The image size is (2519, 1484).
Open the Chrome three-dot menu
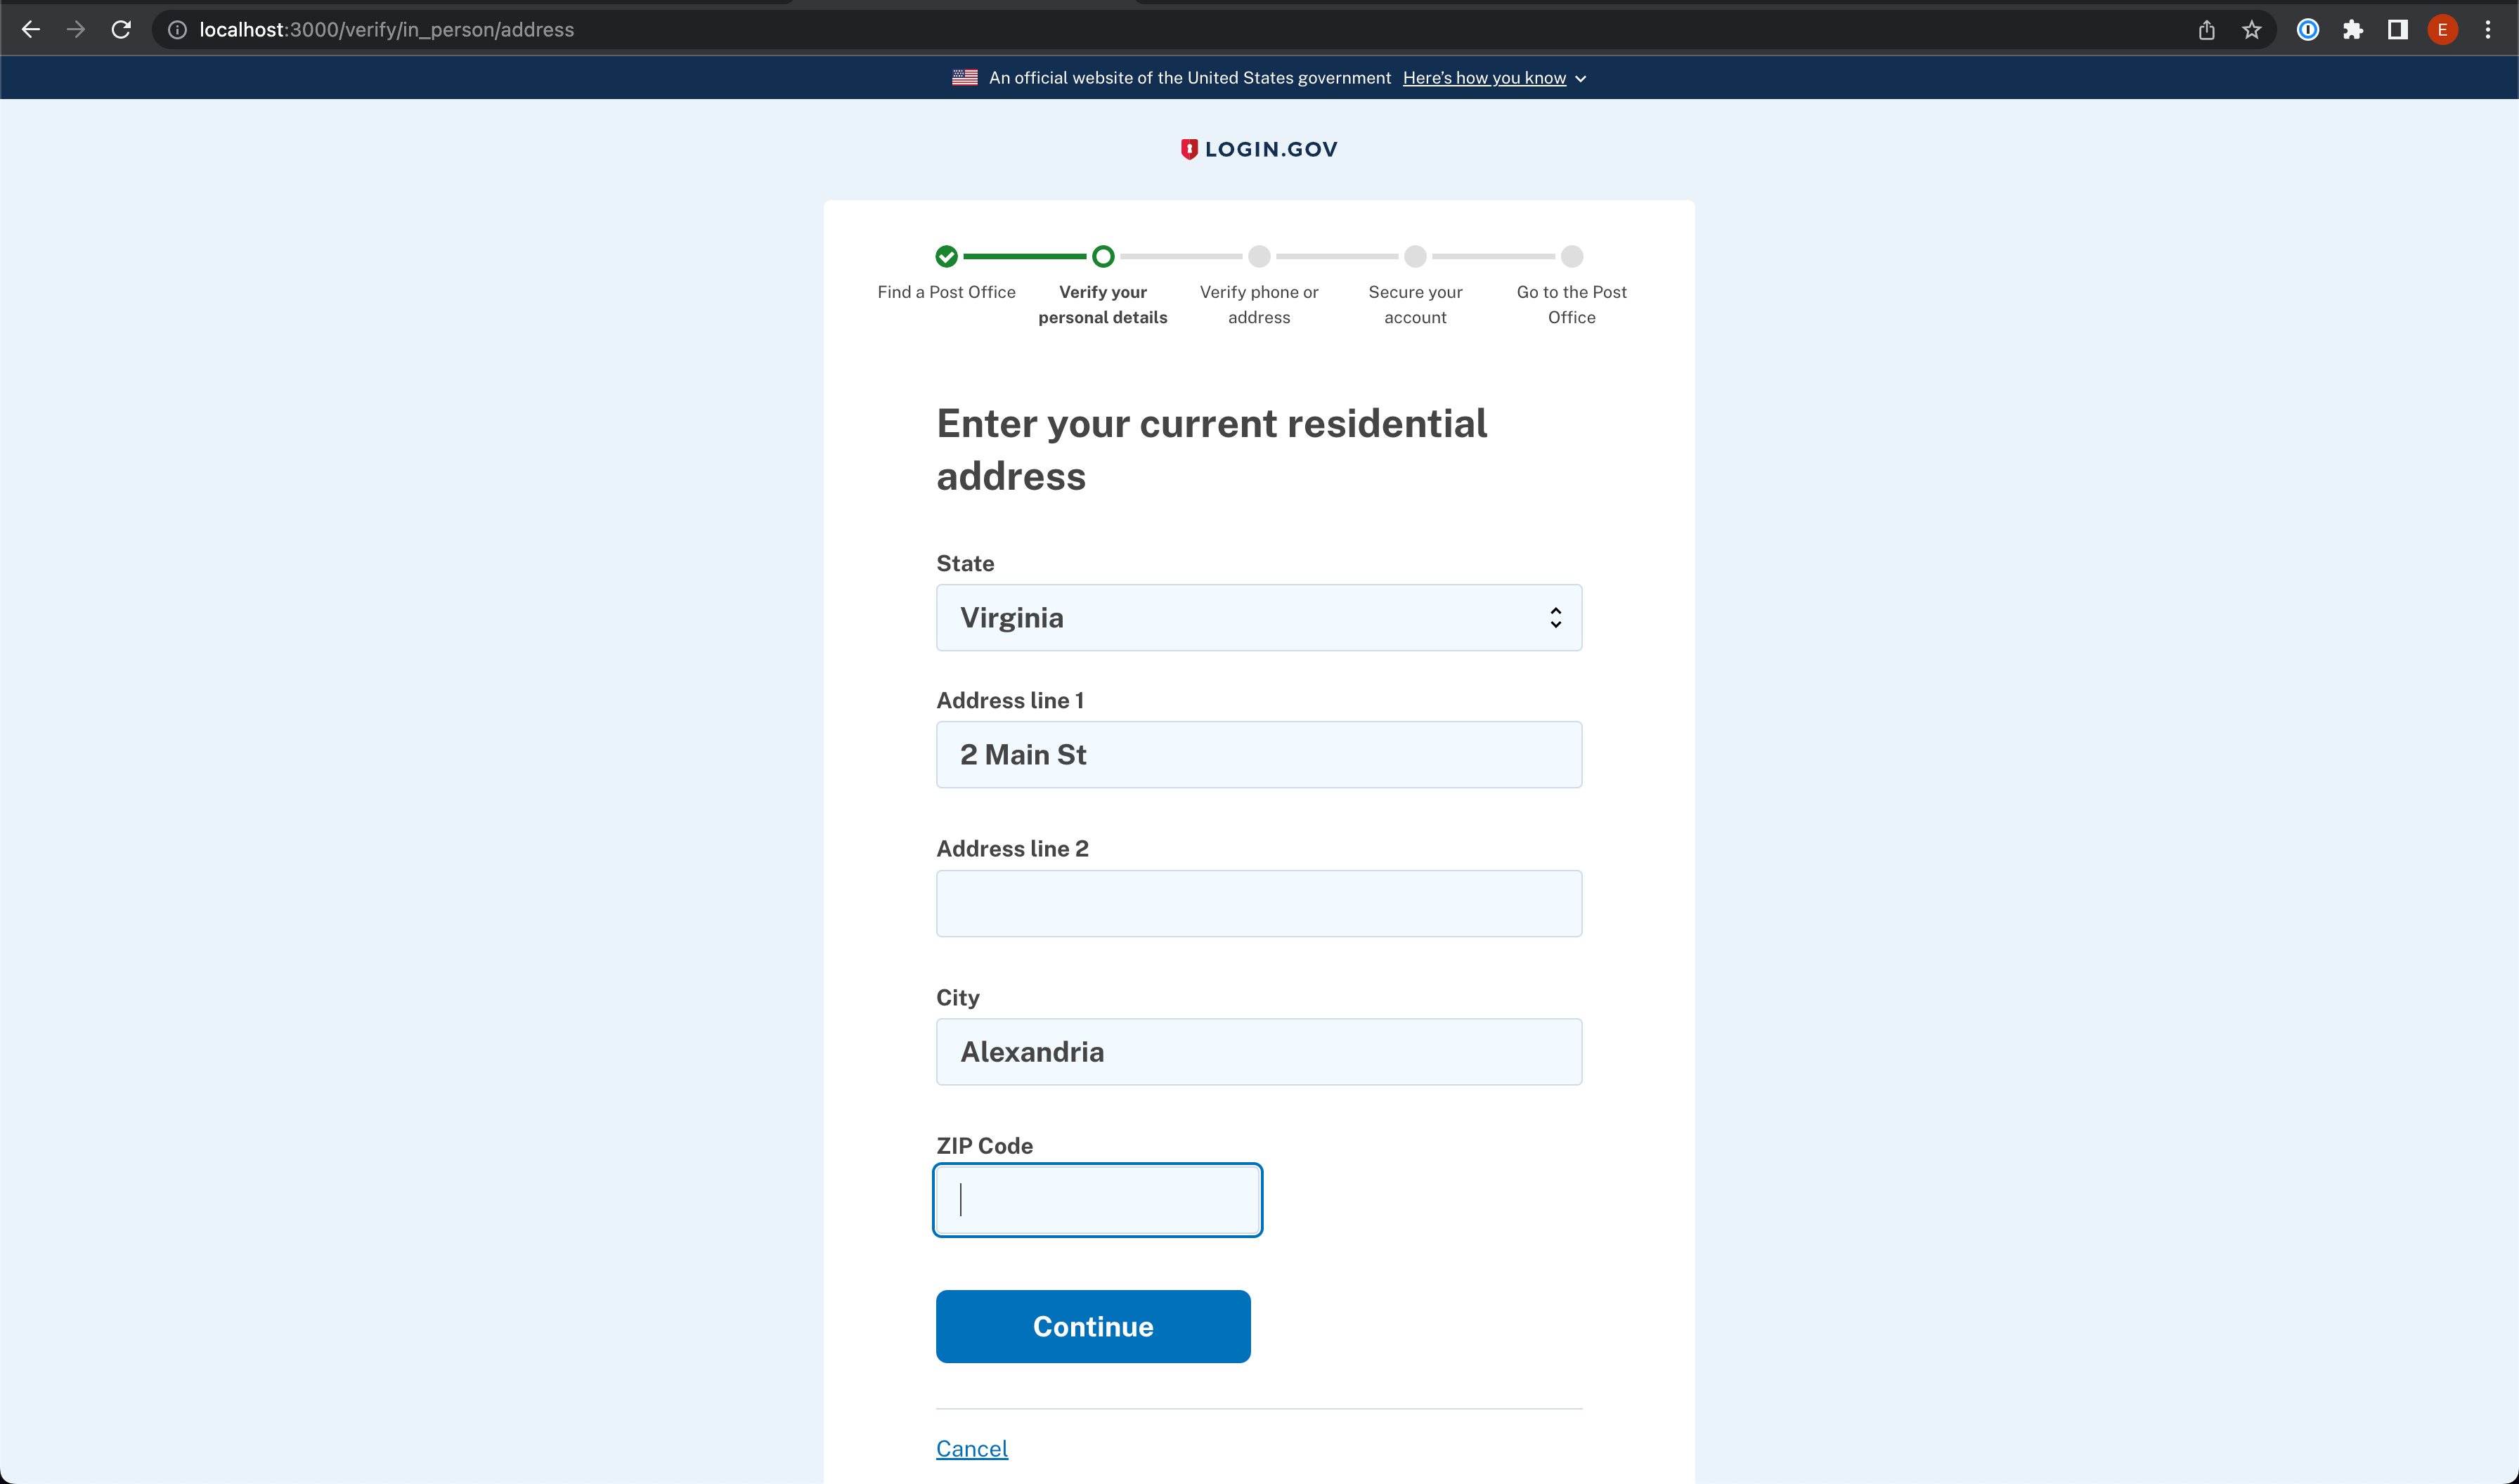point(2488,30)
